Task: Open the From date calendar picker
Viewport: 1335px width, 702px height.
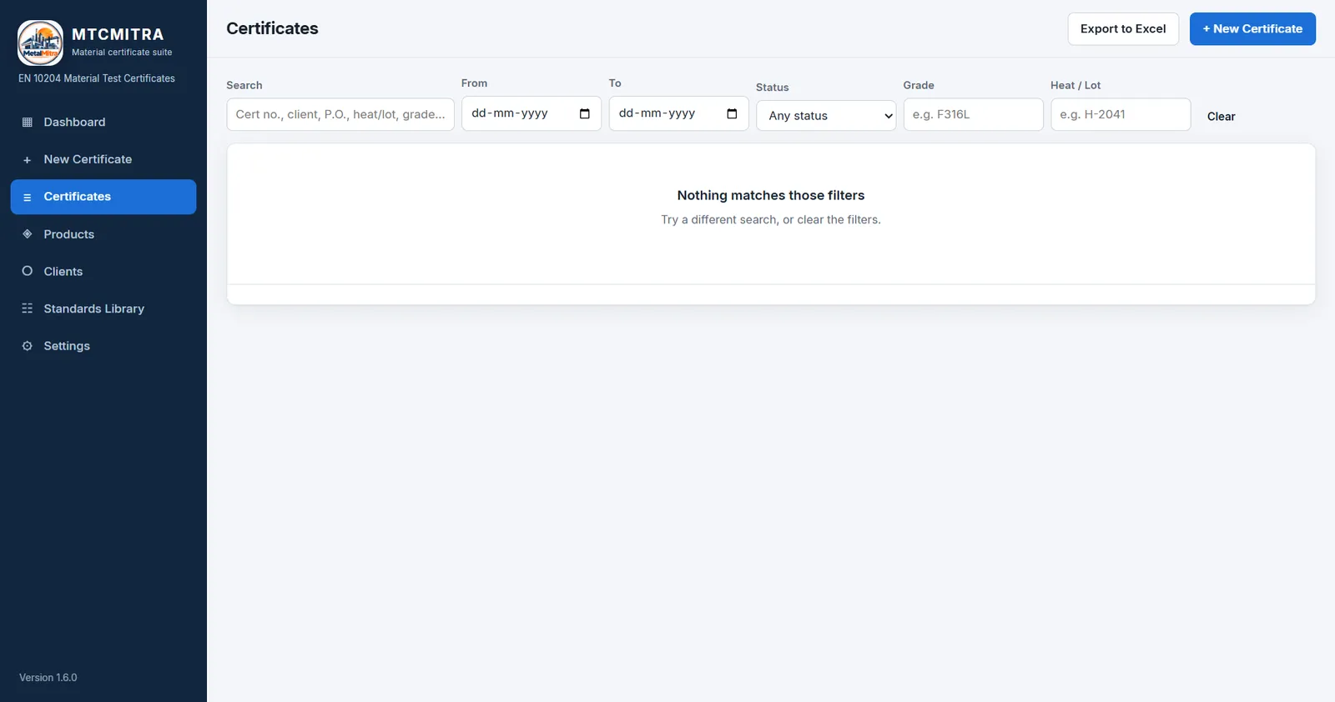Action: tap(585, 113)
